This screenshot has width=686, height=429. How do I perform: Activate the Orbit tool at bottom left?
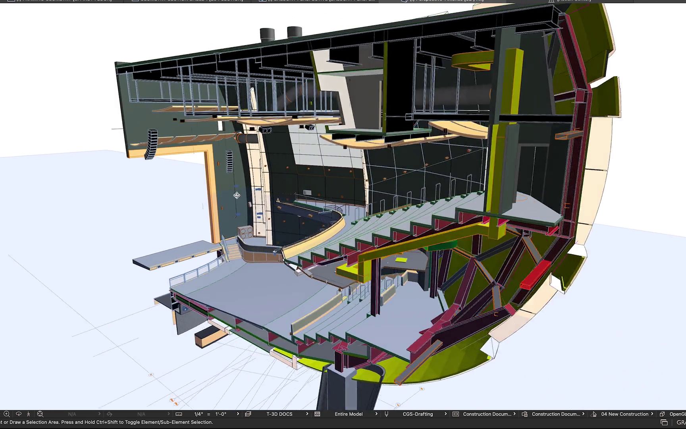click(x=19, y=414)
